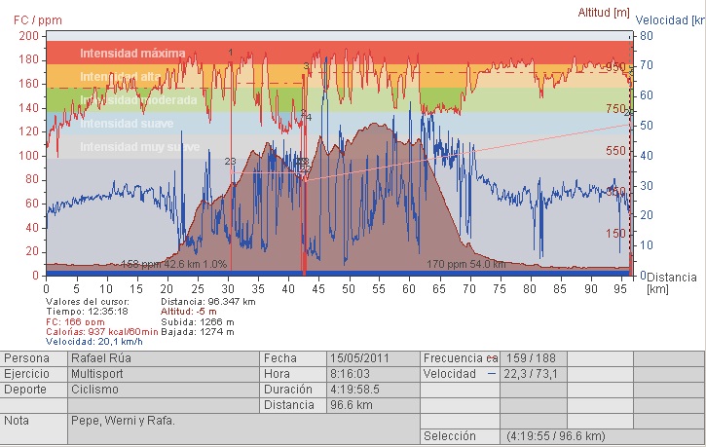Select lap marker 23 on the chart

tap(230, 161)
